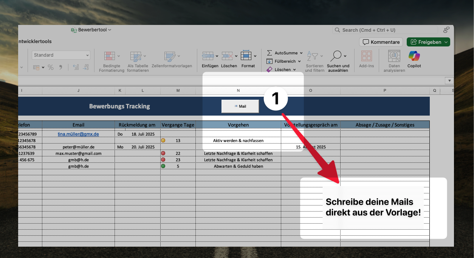Select the Abwarten & Geduld haben cell
Image resolution: width=474 pixels, height=258 pixels.
(238, 166)
